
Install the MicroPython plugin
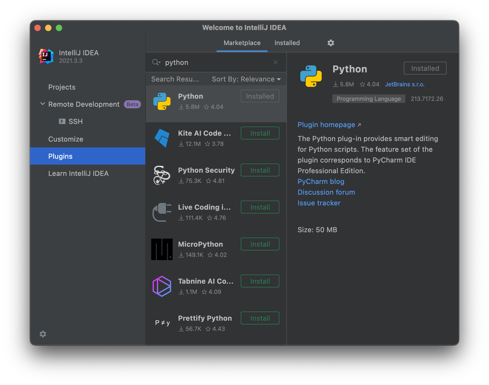tap(260, 244)
